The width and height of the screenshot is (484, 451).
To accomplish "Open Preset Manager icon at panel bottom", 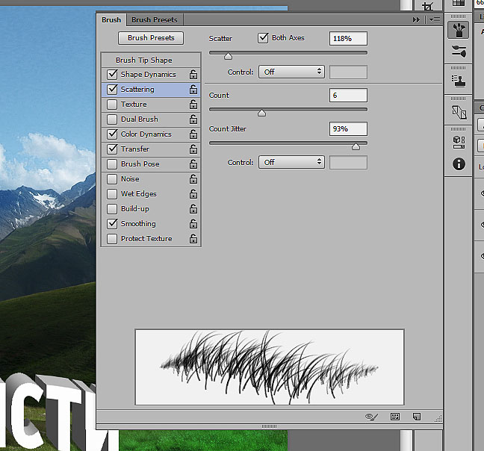I will pos(395,417).
